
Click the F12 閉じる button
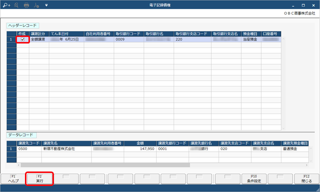pyautogui.click(x=307, y=179)
